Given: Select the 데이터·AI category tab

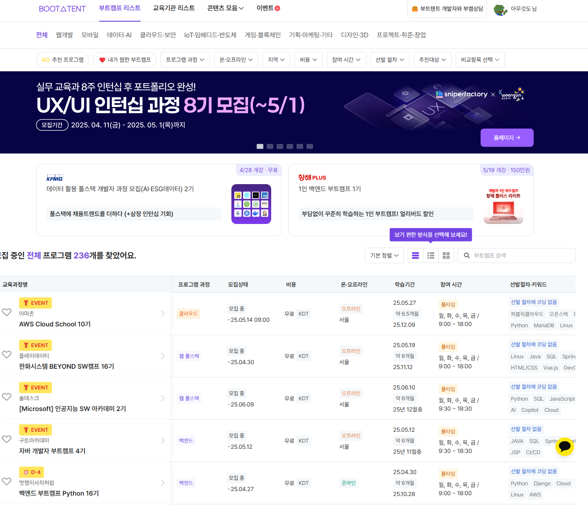Looking at the screenshot, I should 119,35.
